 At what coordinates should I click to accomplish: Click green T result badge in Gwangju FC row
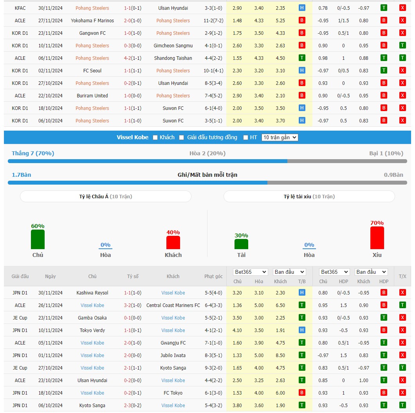302,343
